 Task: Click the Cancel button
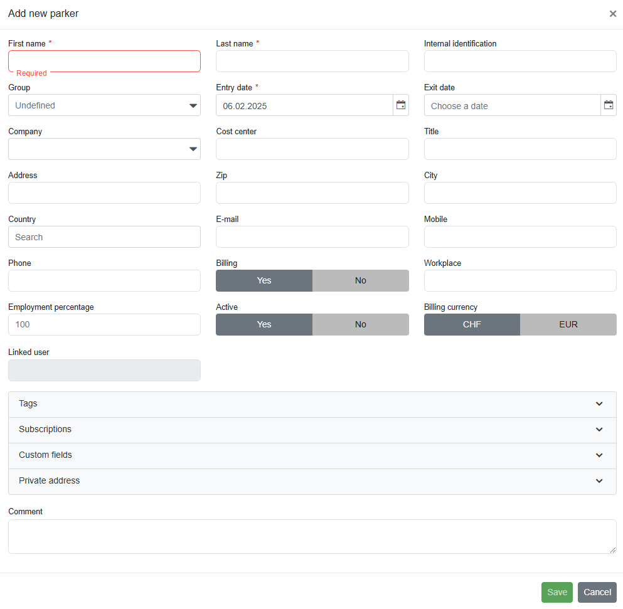click(597, 592)
